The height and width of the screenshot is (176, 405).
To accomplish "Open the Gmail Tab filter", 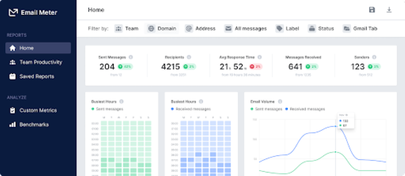I will (x=360, y=29).
